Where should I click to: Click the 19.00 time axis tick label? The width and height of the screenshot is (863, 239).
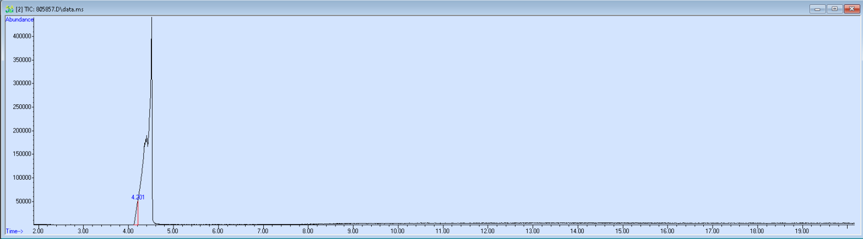(801, 231)
